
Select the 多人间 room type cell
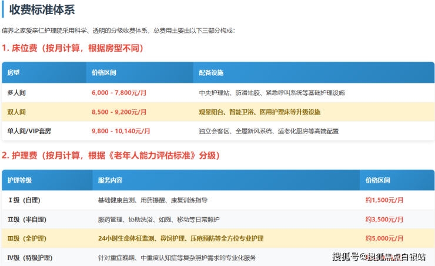tap(16, 93)
